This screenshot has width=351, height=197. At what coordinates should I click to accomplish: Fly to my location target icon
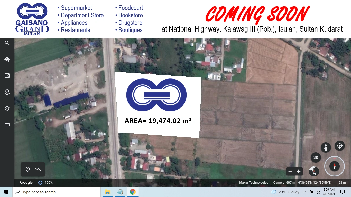pos(340,146)
